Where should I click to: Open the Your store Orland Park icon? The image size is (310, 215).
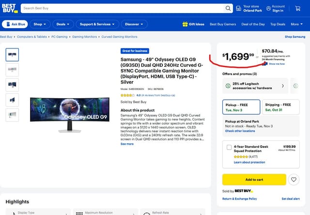pos(239,8)
